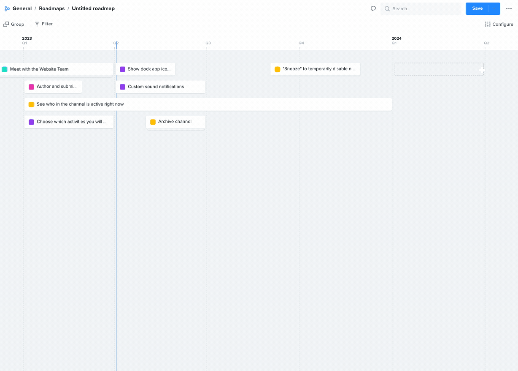Viewport: 518px width, 371px height.
Task: Click the Group icon in toolbar
Action: [x=6, y=24]
